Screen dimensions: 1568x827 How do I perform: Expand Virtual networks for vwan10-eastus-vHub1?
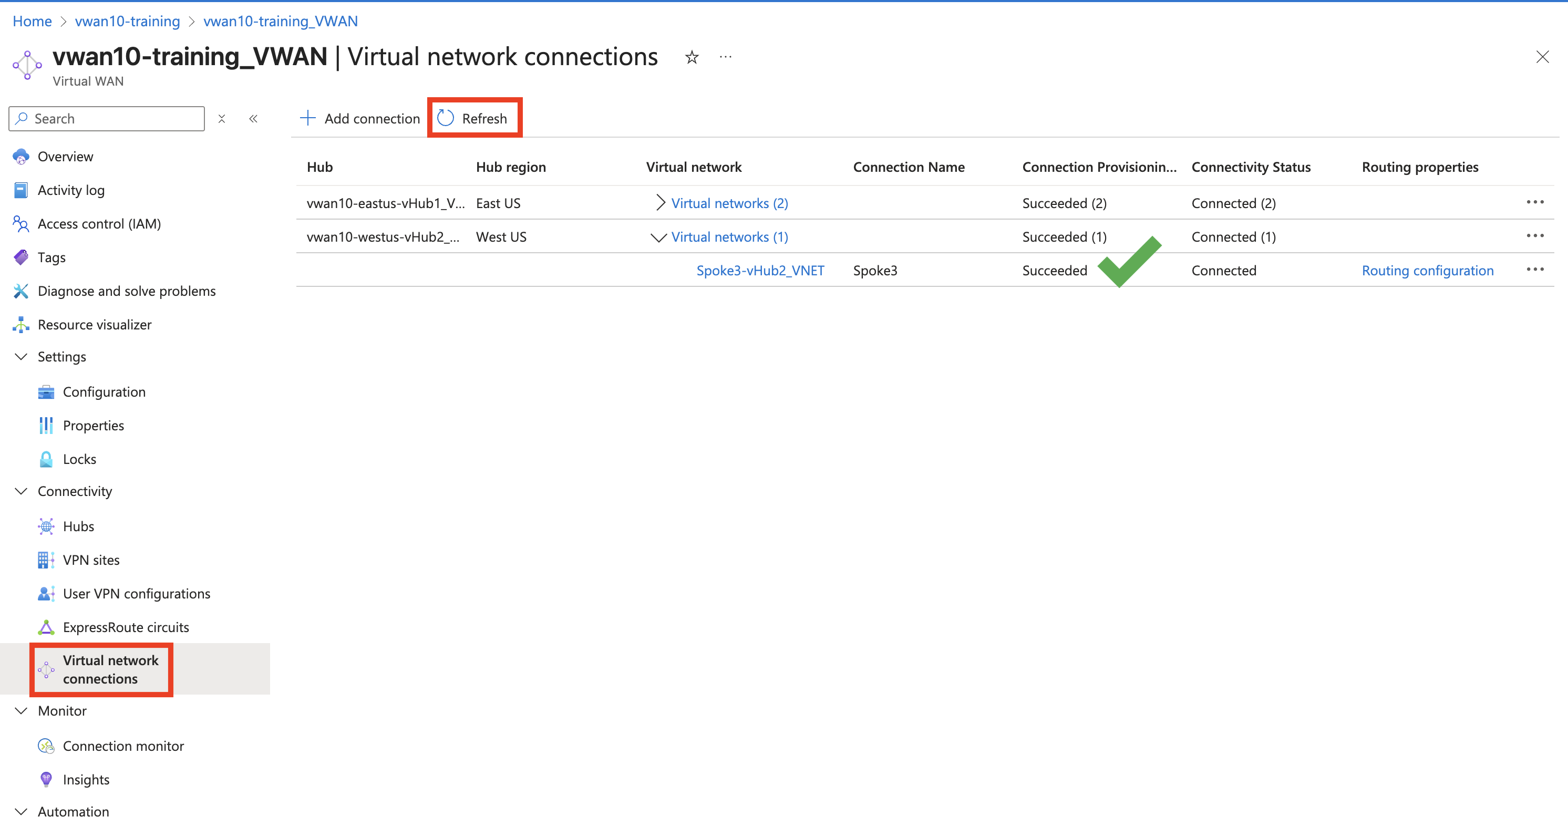click(x=659, y=203)
